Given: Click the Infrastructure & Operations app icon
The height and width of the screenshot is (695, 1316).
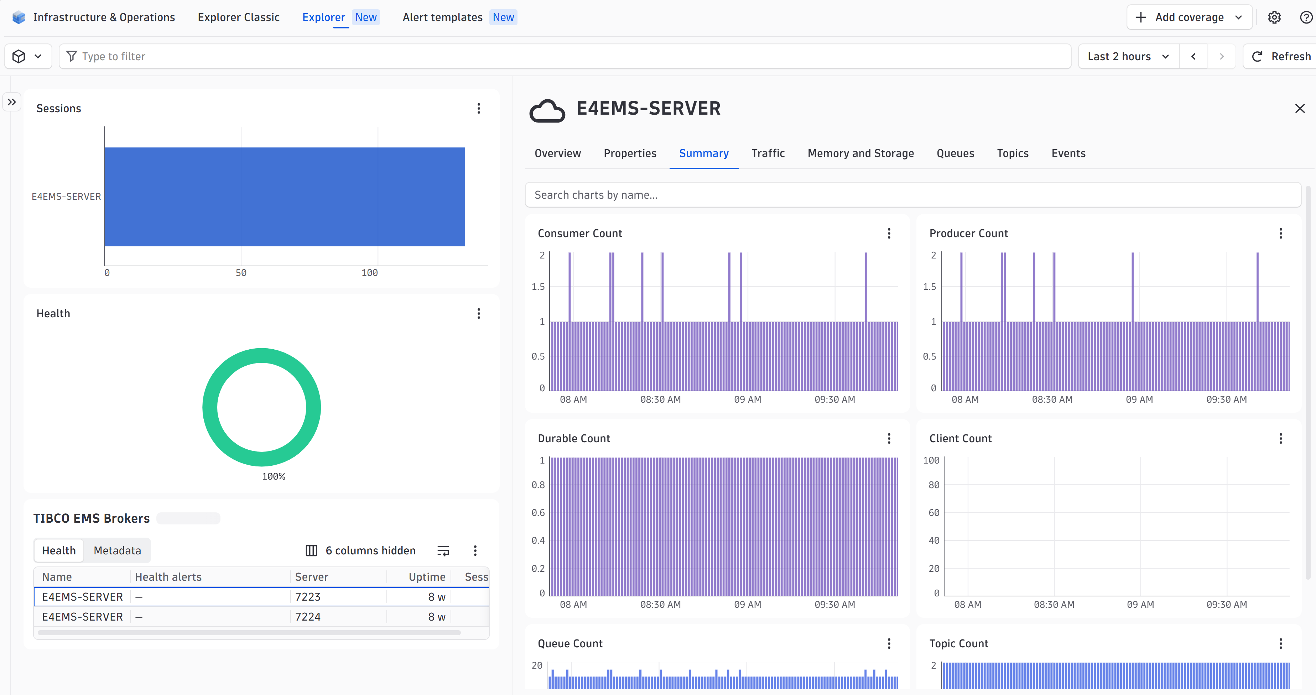Looking at the screenshot, I should [x=19, y=17].
